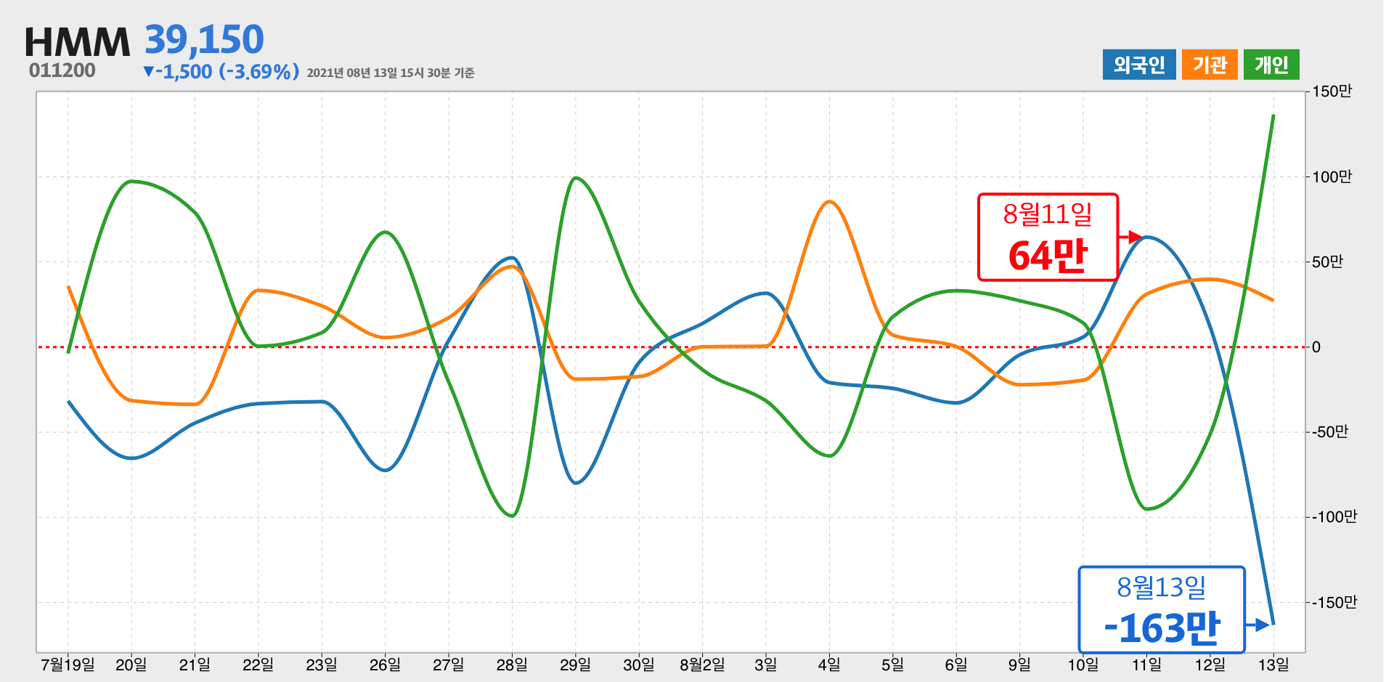The height and width of the screenshot is (682, 1394).
Task: Click the x-axis label 22일
Action: tap(258, 665)
